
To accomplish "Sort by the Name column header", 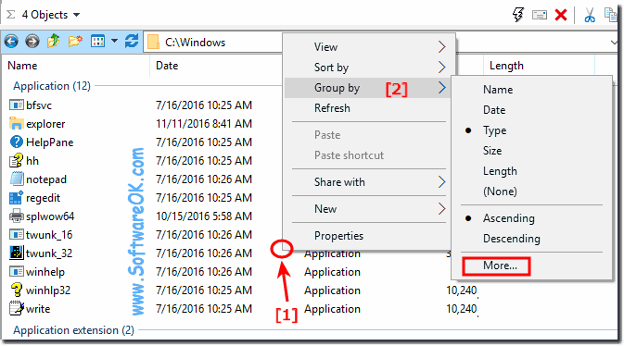I will click(22, 66).
